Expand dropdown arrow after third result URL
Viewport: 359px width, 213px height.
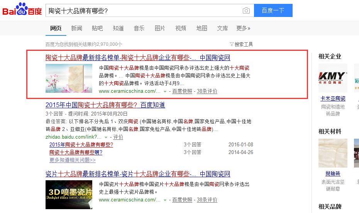[x=165, y=200]
